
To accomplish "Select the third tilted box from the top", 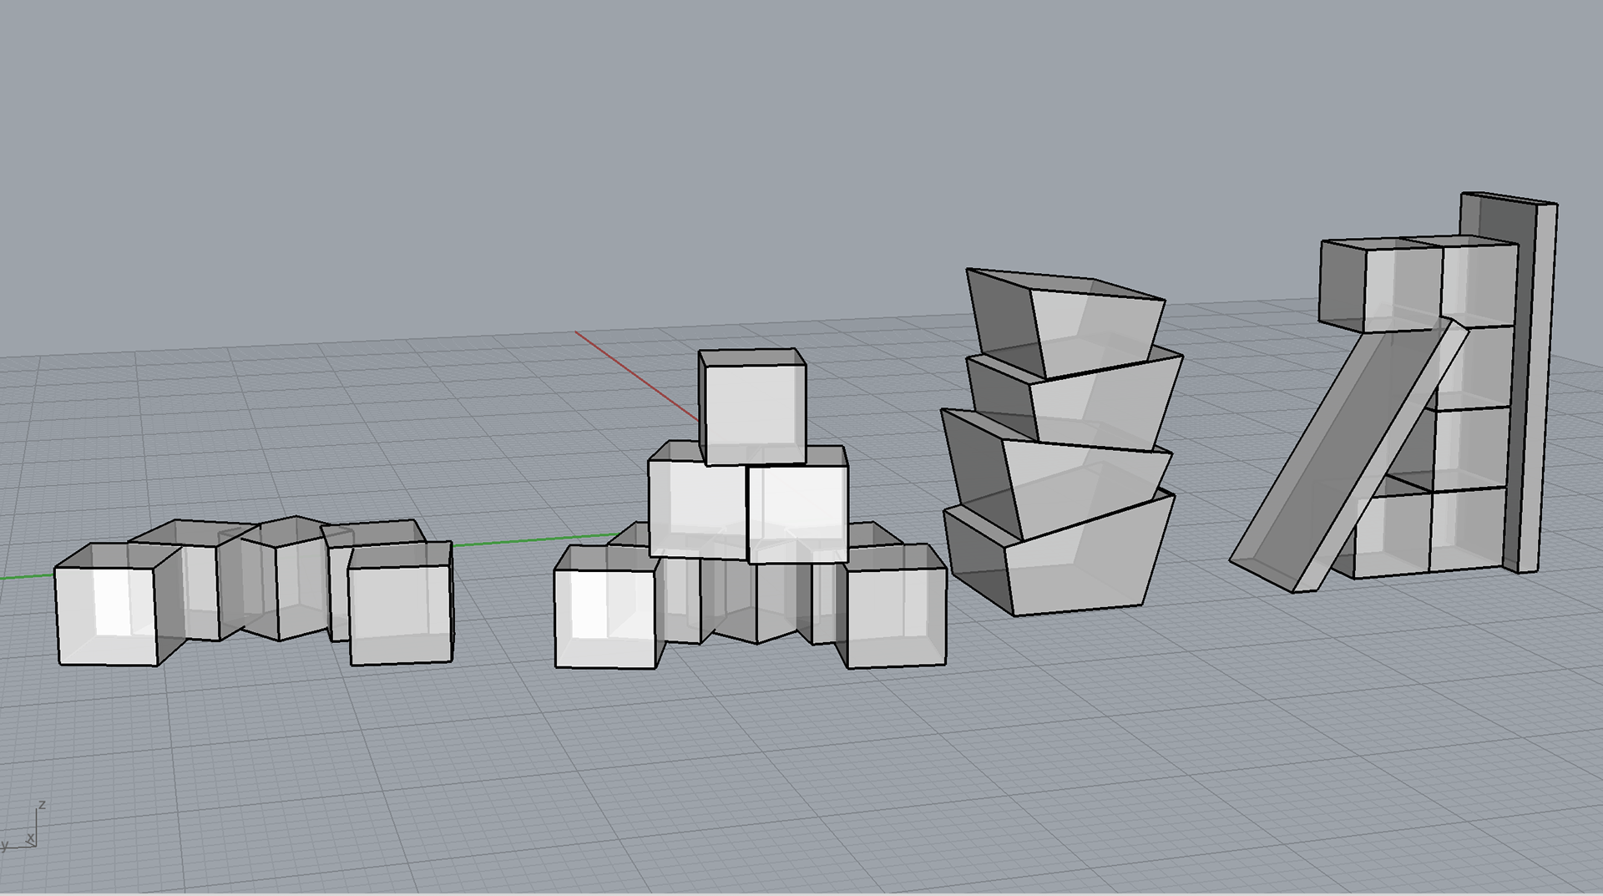I will pyautogui.click(x=1056, y=473).
